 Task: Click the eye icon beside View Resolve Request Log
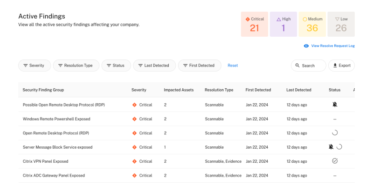pyautogui.click(x=306, y=46)
